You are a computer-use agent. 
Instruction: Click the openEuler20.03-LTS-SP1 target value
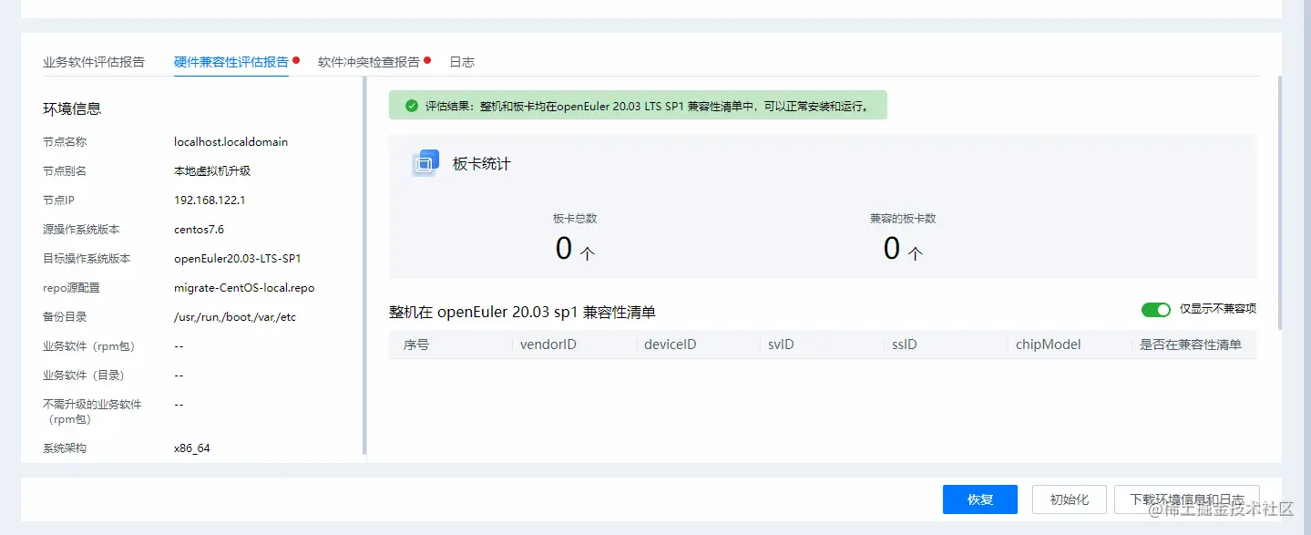(238, 259)
